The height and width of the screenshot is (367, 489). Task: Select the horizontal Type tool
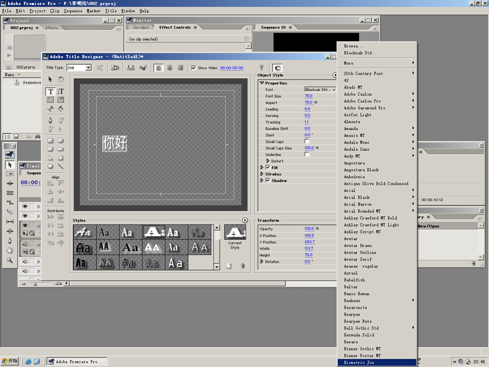tap(51, 91)
